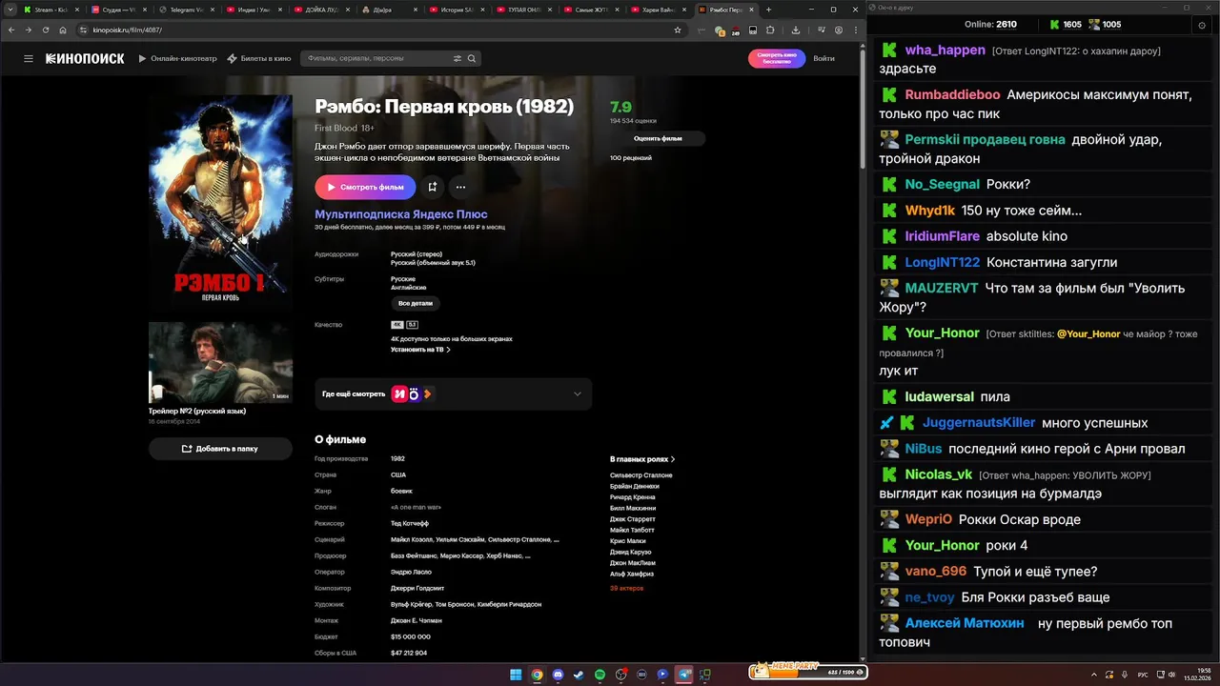Bookmark page with star icon

click(678, 30)
